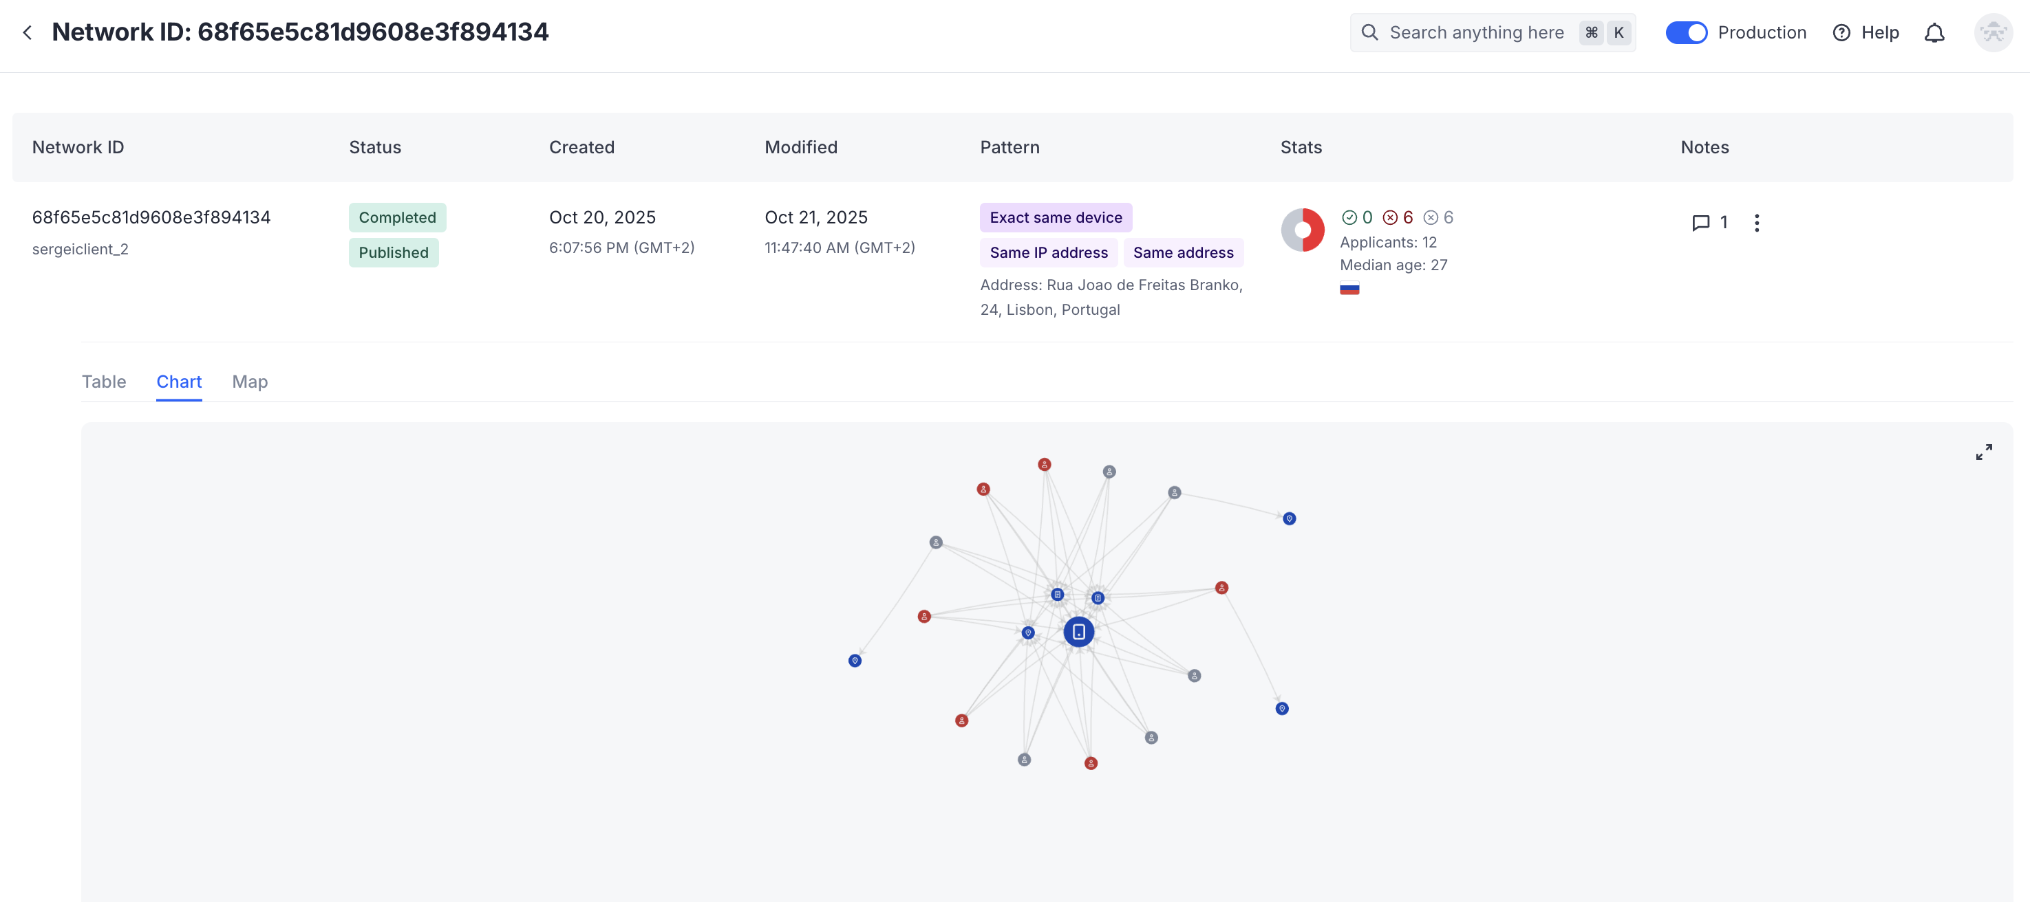Viewport: 2030px width, 902px height.
Task: Select the network ID 68f65e5c81d9608e3f894134 link
Action: click(151, 217)
